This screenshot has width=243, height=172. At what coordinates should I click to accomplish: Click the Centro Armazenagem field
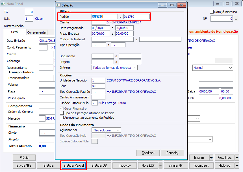[x=98, y=97]
